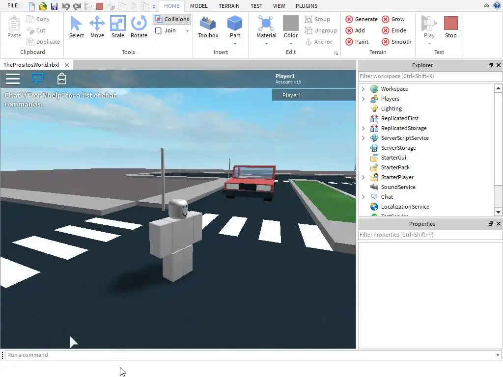Select the Smooth terrain tool
The height and width of the screenshot is (377, 503).
pos(396,42)
